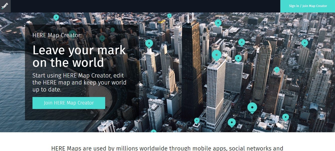Click the 'HERE Map Creator:' subtitle text
Image resolution: width=335 pixels, height=151 pixels.
click(x=57, y=35)
